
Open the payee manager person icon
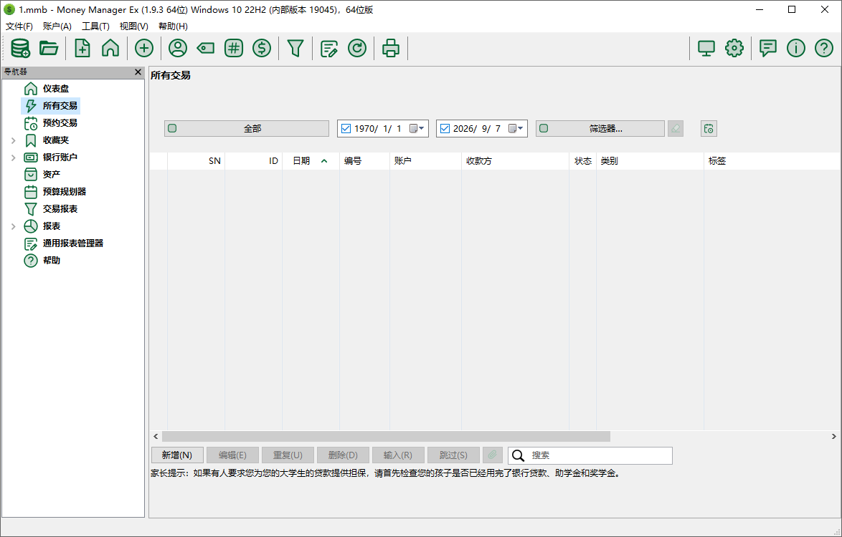click(x=178, y=48)
